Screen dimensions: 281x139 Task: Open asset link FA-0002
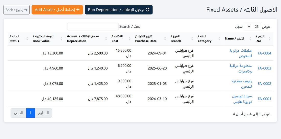(x=264, y=84)
